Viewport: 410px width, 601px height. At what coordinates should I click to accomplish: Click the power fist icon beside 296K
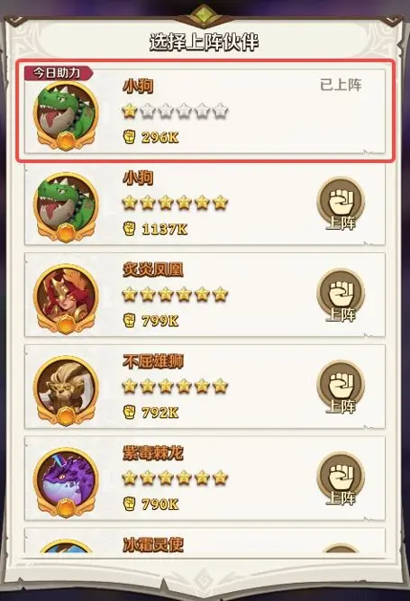(130, 137)
